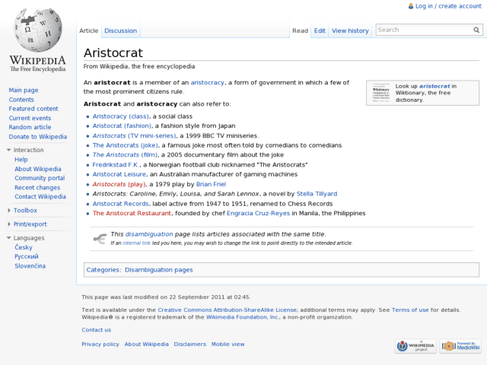Focus the Search input field
487x365 pixels.
tap(425, 30)
